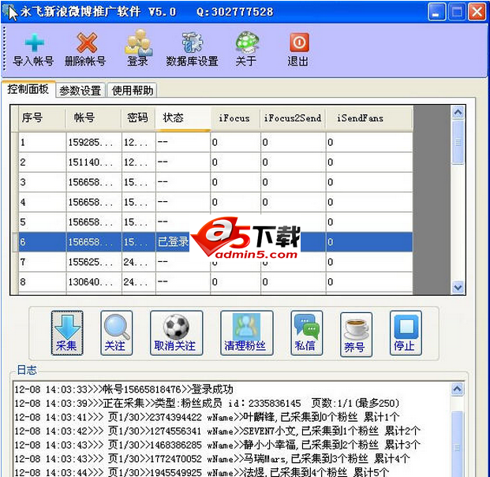Start 采集 with the down-arrow button
Screen dimensions: 490x477
67,333
